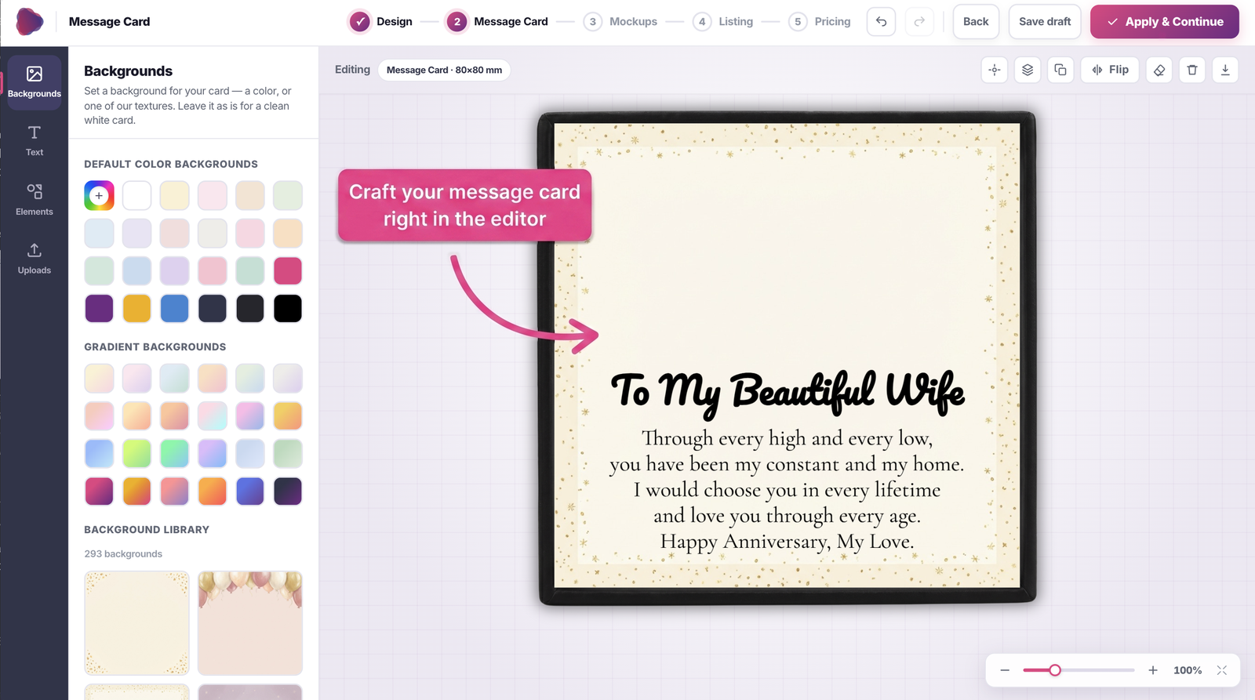Select the balloons background thumbnail
Image resolution: width=1255 pixels, height=700 pixels.
click(249, 623)
